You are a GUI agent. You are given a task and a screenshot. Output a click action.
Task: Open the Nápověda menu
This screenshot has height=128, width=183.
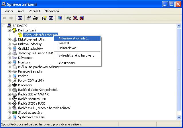coord(52,11)
